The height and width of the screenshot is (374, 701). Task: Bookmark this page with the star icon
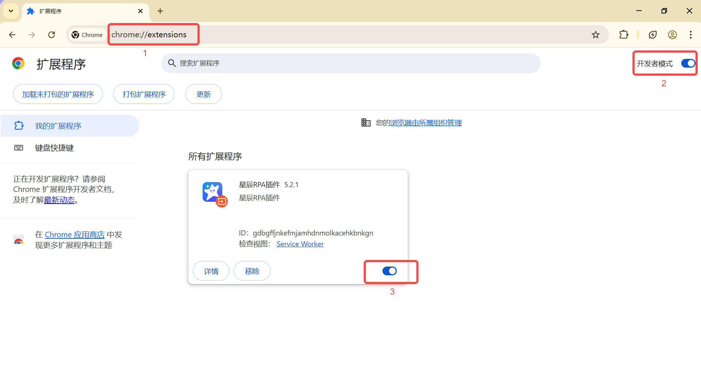(596, 35)
